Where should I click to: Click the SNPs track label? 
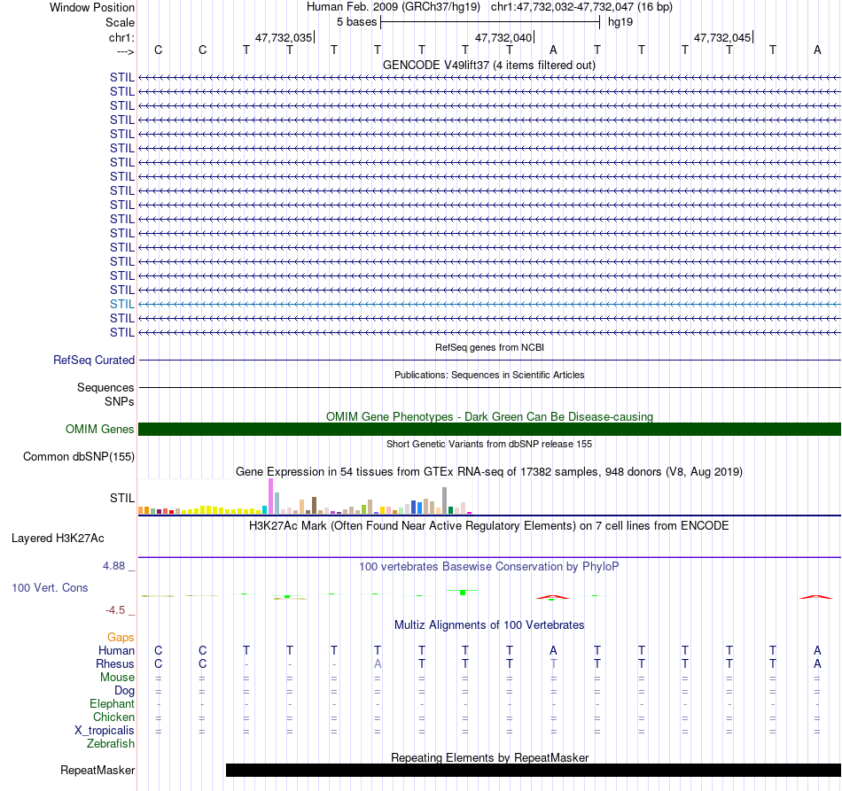120,401
